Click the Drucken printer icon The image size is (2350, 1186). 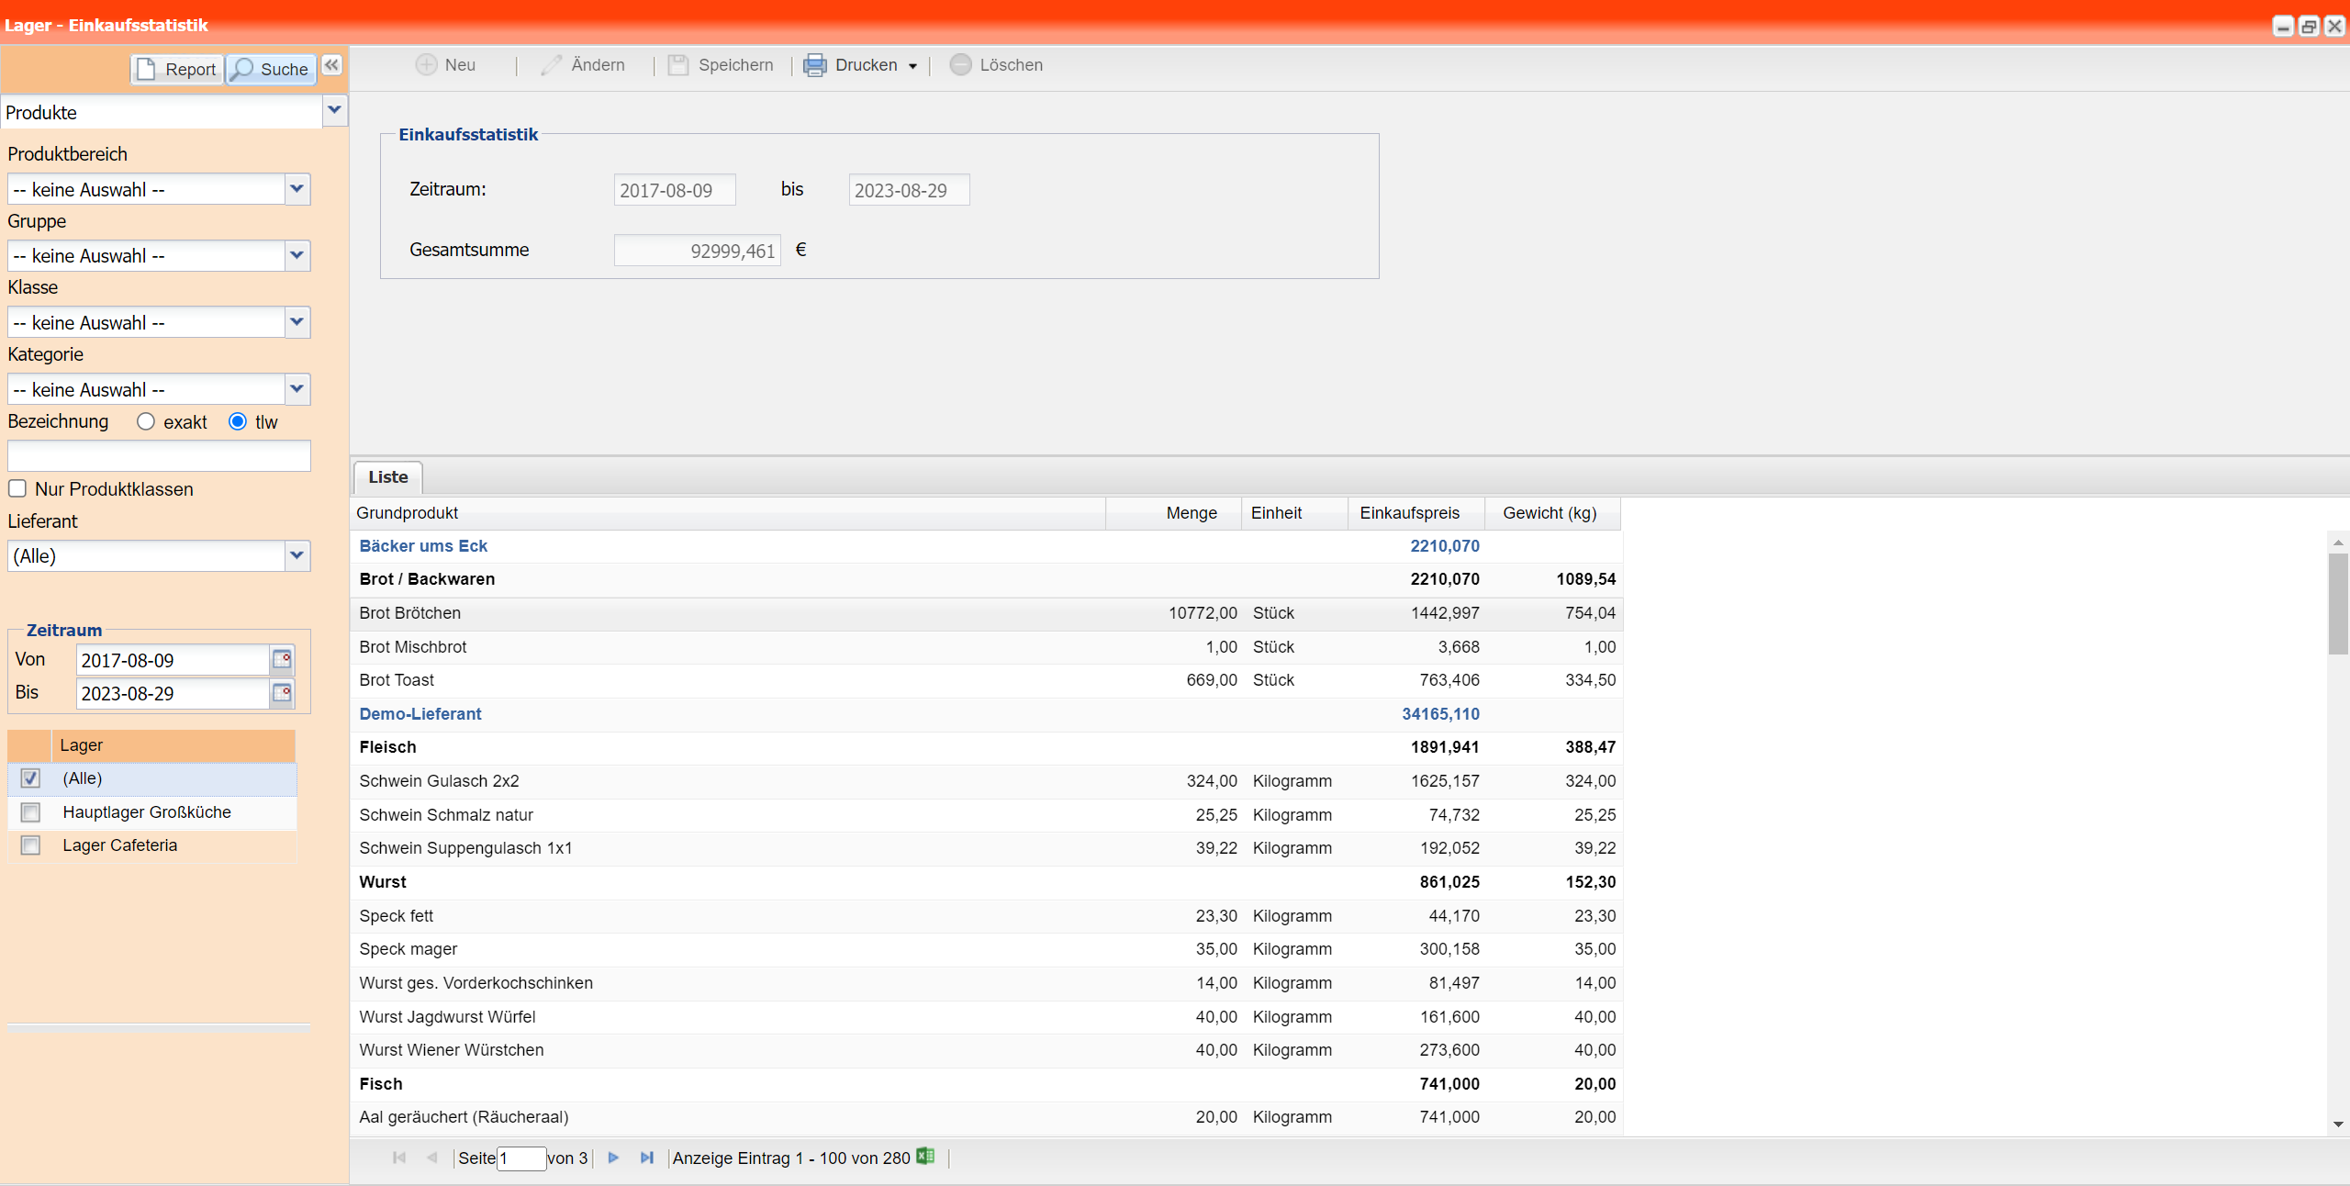814,65
